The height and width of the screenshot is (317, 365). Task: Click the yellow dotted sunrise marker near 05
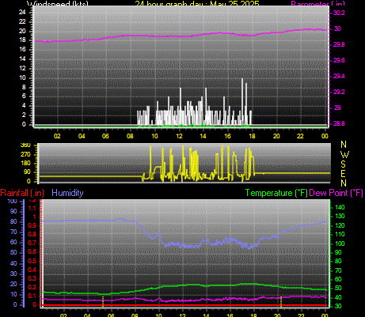click(x=103, y=302)
